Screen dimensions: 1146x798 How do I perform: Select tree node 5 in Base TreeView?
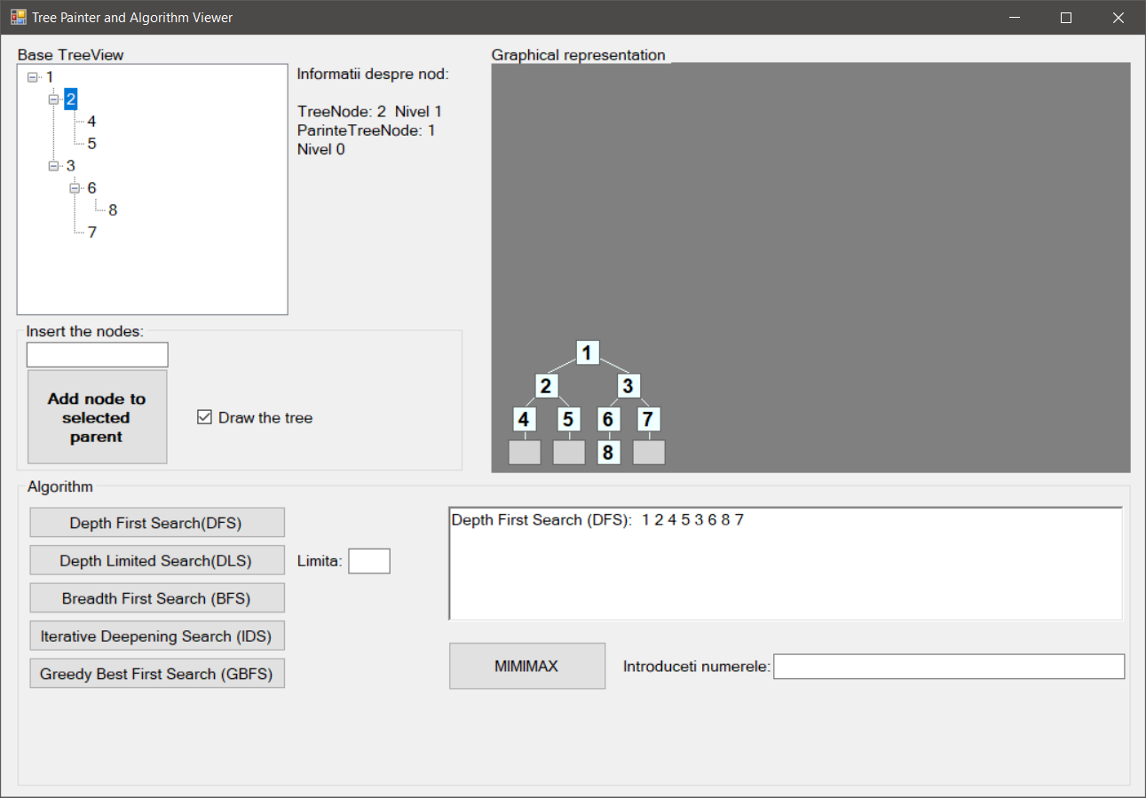pos(92,144)
